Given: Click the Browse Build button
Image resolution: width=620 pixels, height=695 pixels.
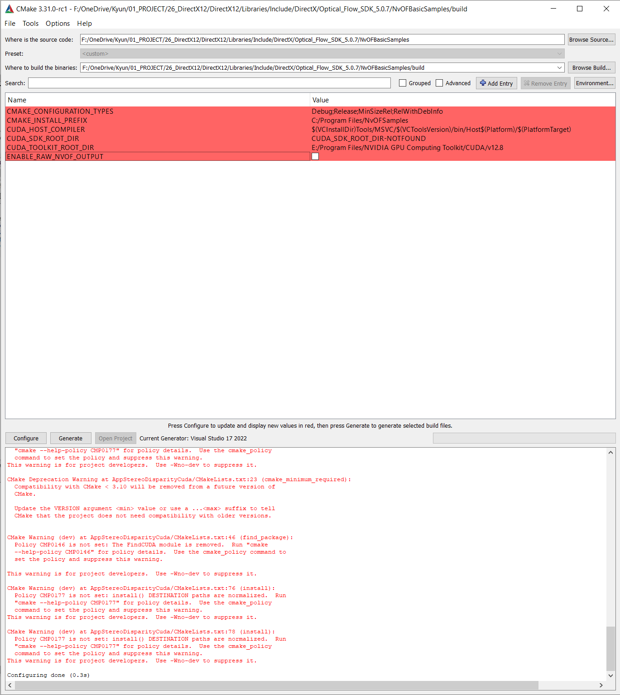Looking at the screenshot, I should [x=591, y=68].
